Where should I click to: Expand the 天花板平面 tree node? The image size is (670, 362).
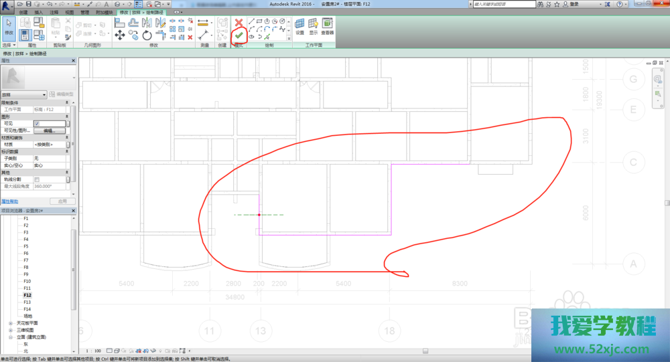pyautogui.click(x=10, y=323)
